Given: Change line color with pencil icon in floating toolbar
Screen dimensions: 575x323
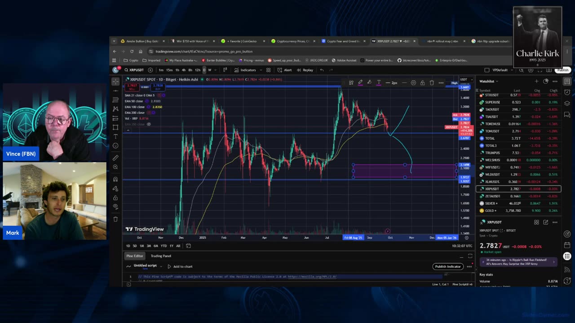Looking at the screenshot, I should click(360, 83).
